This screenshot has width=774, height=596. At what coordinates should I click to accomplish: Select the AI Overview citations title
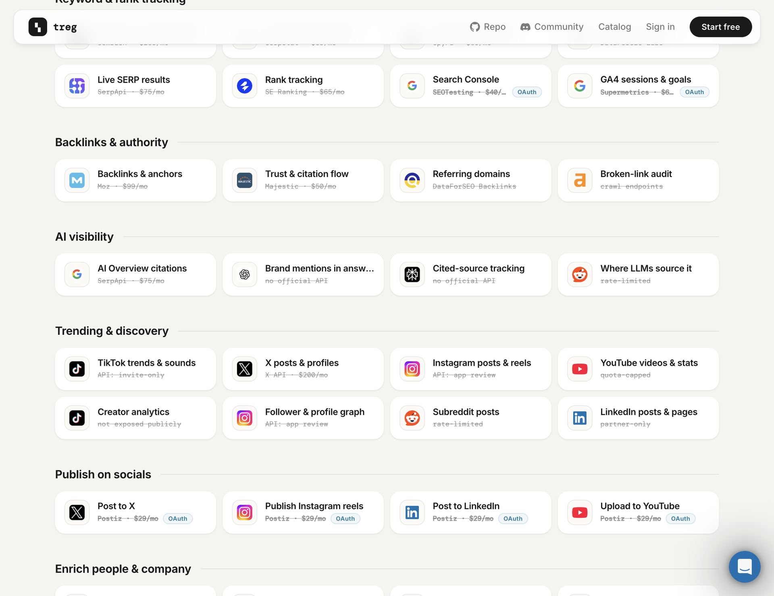(x=142, y=269)
